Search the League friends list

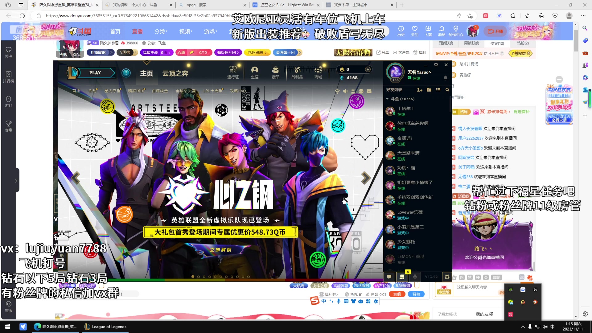(447, 90)
